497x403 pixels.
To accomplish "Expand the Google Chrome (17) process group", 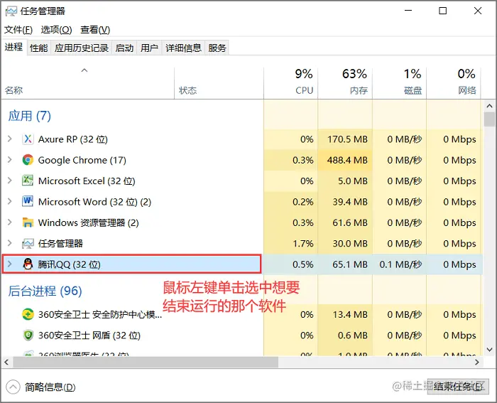I will pyautogui.click(x=9, y=160).
